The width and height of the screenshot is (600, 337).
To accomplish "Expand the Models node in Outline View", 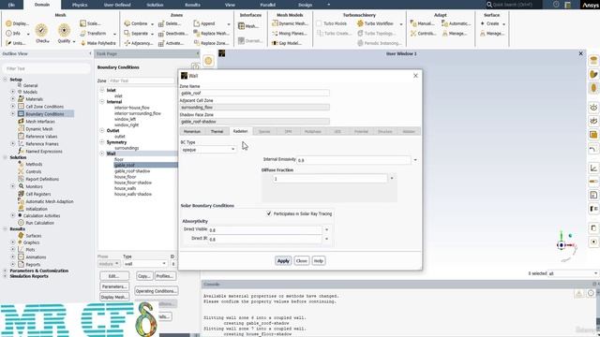I will [12, 92].
